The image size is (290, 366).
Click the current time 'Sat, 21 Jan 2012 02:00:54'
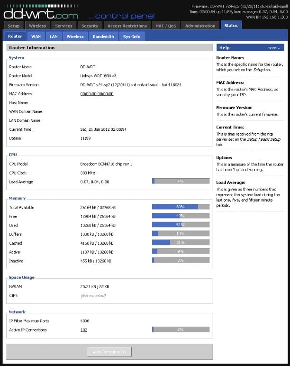[x=103, y=129]
